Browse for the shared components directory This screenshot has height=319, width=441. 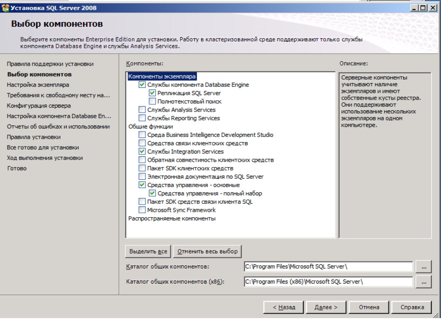coord(423,267)
